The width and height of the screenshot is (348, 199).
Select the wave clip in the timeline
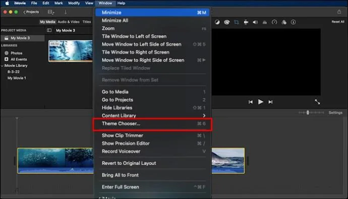coord(228,161)
